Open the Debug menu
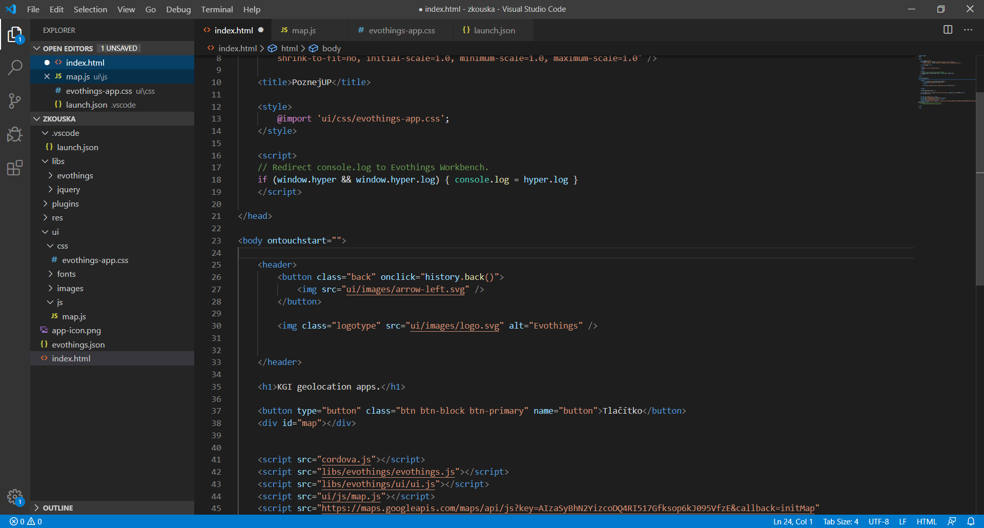Image resolution: width=984 pixels, height=528 pixels. (x=178, y=9)
